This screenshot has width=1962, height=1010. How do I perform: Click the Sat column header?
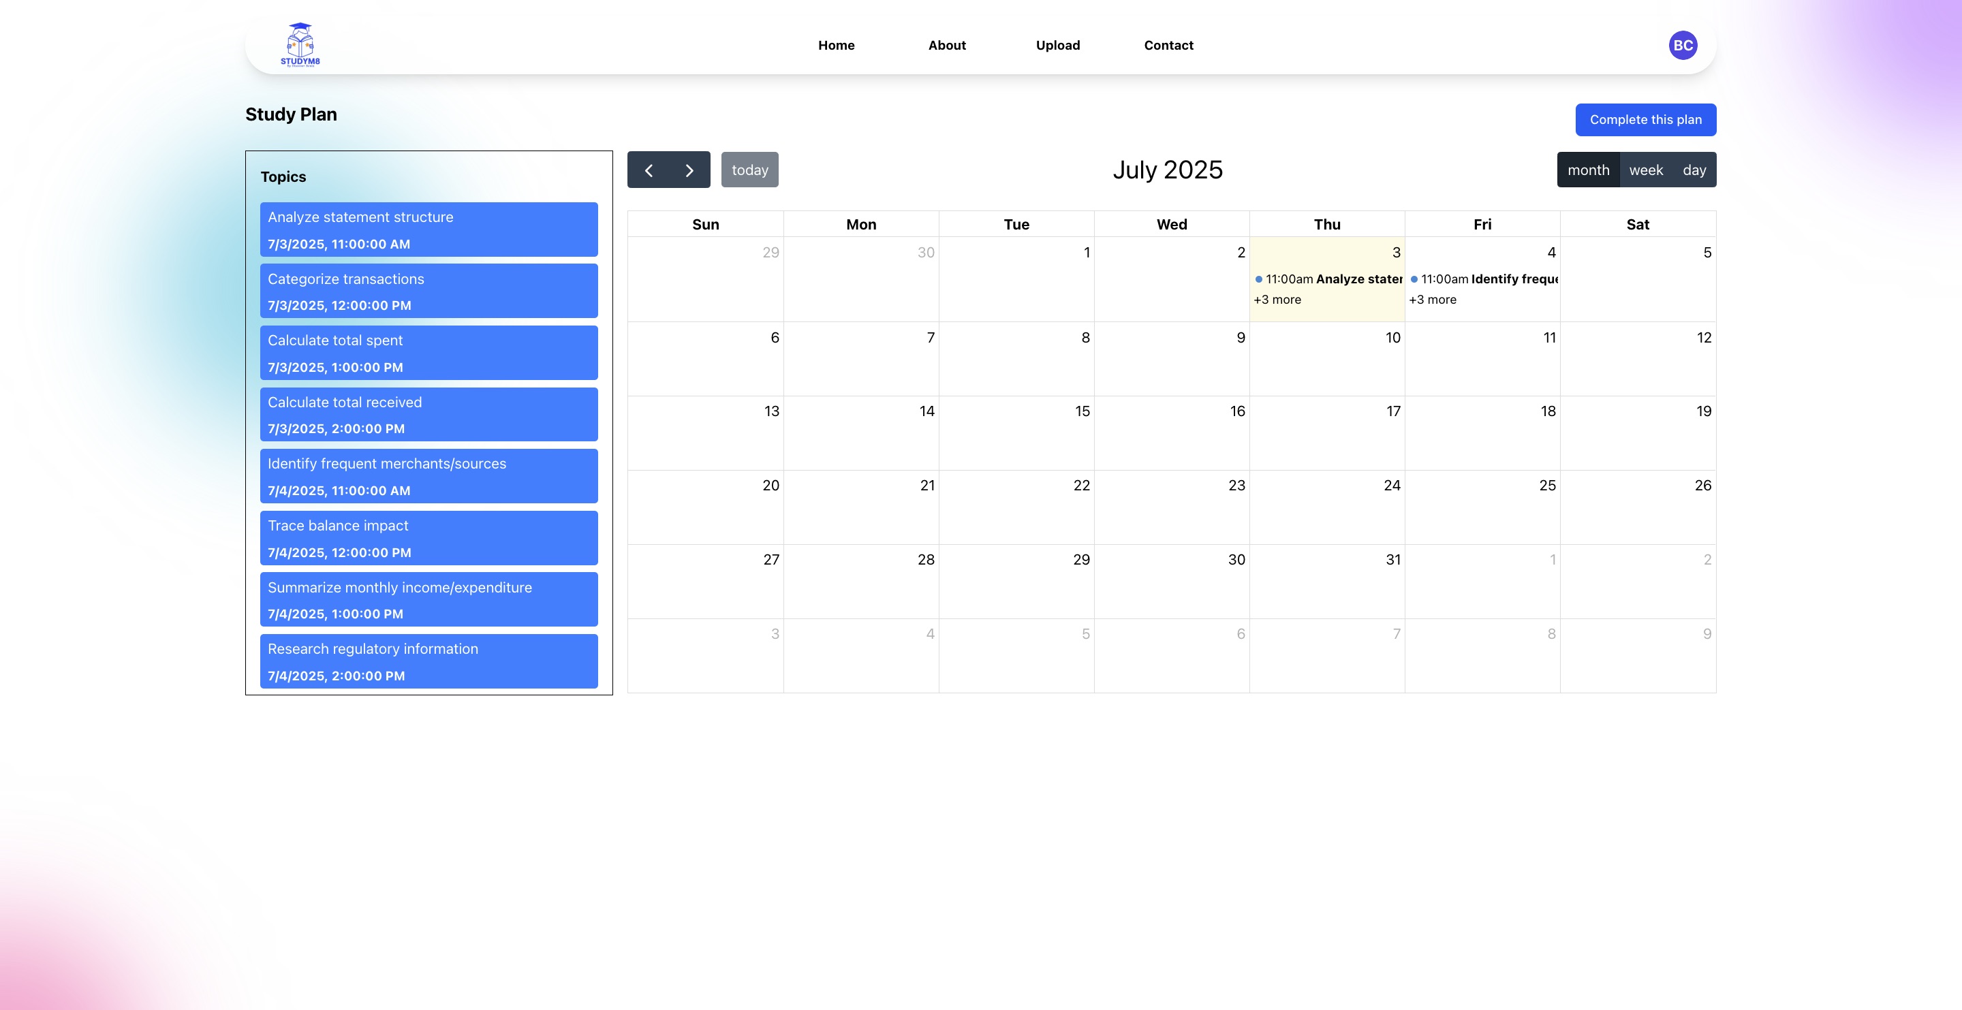1638,224
